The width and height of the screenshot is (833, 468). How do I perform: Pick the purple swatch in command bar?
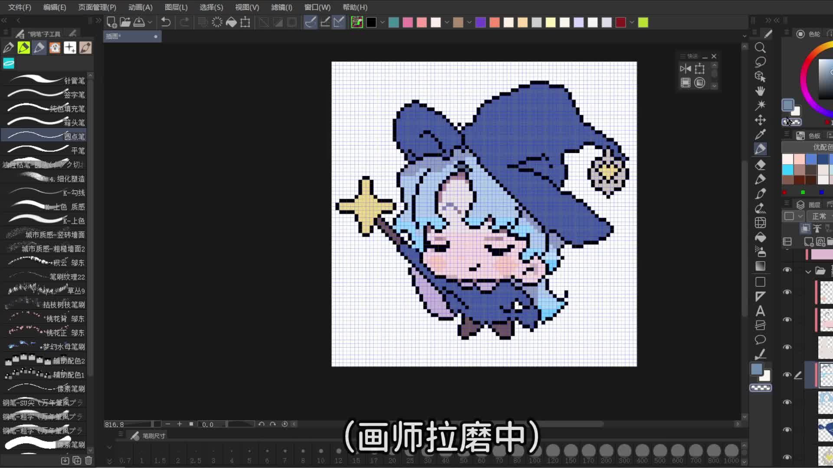[480, 22]
